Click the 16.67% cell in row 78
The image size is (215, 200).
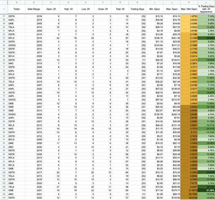[206, 93]
